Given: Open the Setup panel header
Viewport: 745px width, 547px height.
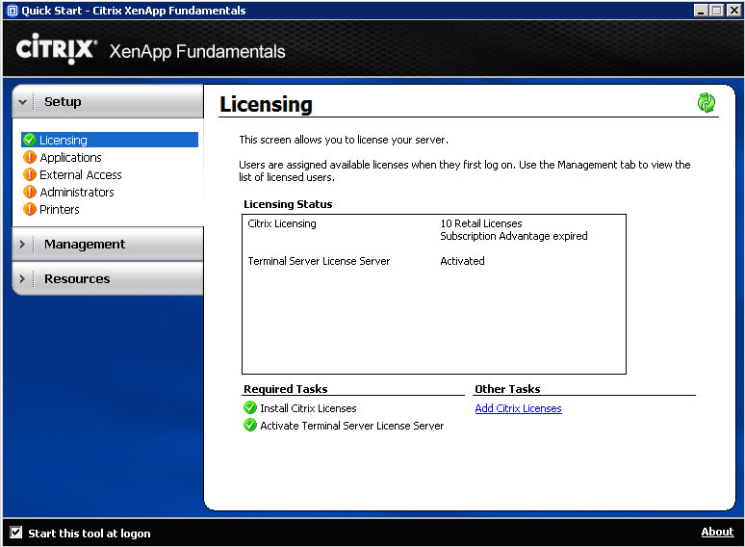Looking at the screenshot, I should pyautogui.click(x=109, y=102).
